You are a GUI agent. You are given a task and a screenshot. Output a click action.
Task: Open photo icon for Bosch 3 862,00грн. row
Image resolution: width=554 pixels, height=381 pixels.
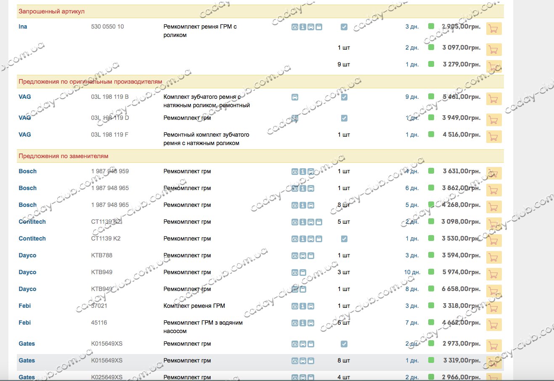tap(295, 188)
